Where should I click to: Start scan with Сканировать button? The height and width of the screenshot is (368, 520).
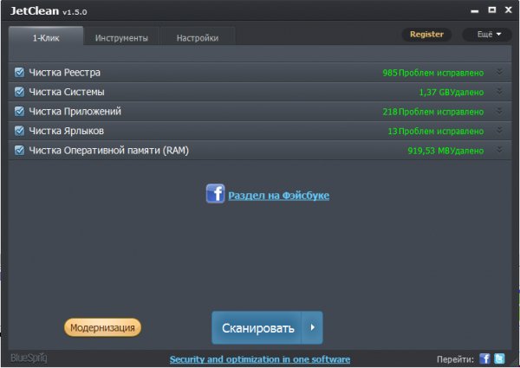(x=257, y=327)
